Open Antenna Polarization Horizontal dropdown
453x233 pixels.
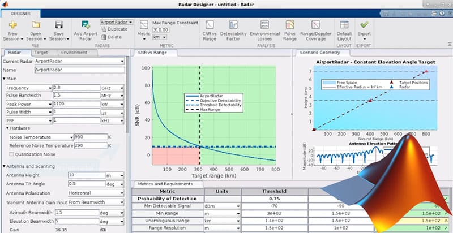pyautogui.click(x=96, y=193)
